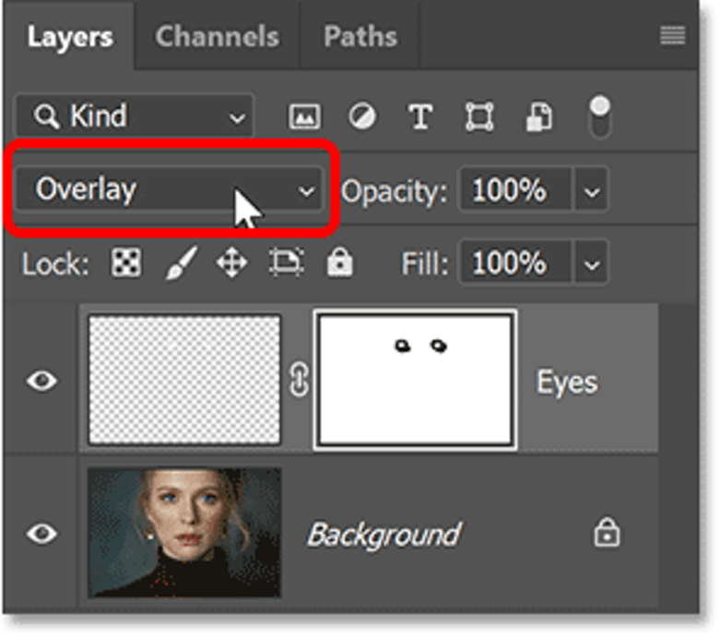Filter for smart objects icon
The image size is (719, 636).
click(x=539, y=116)
